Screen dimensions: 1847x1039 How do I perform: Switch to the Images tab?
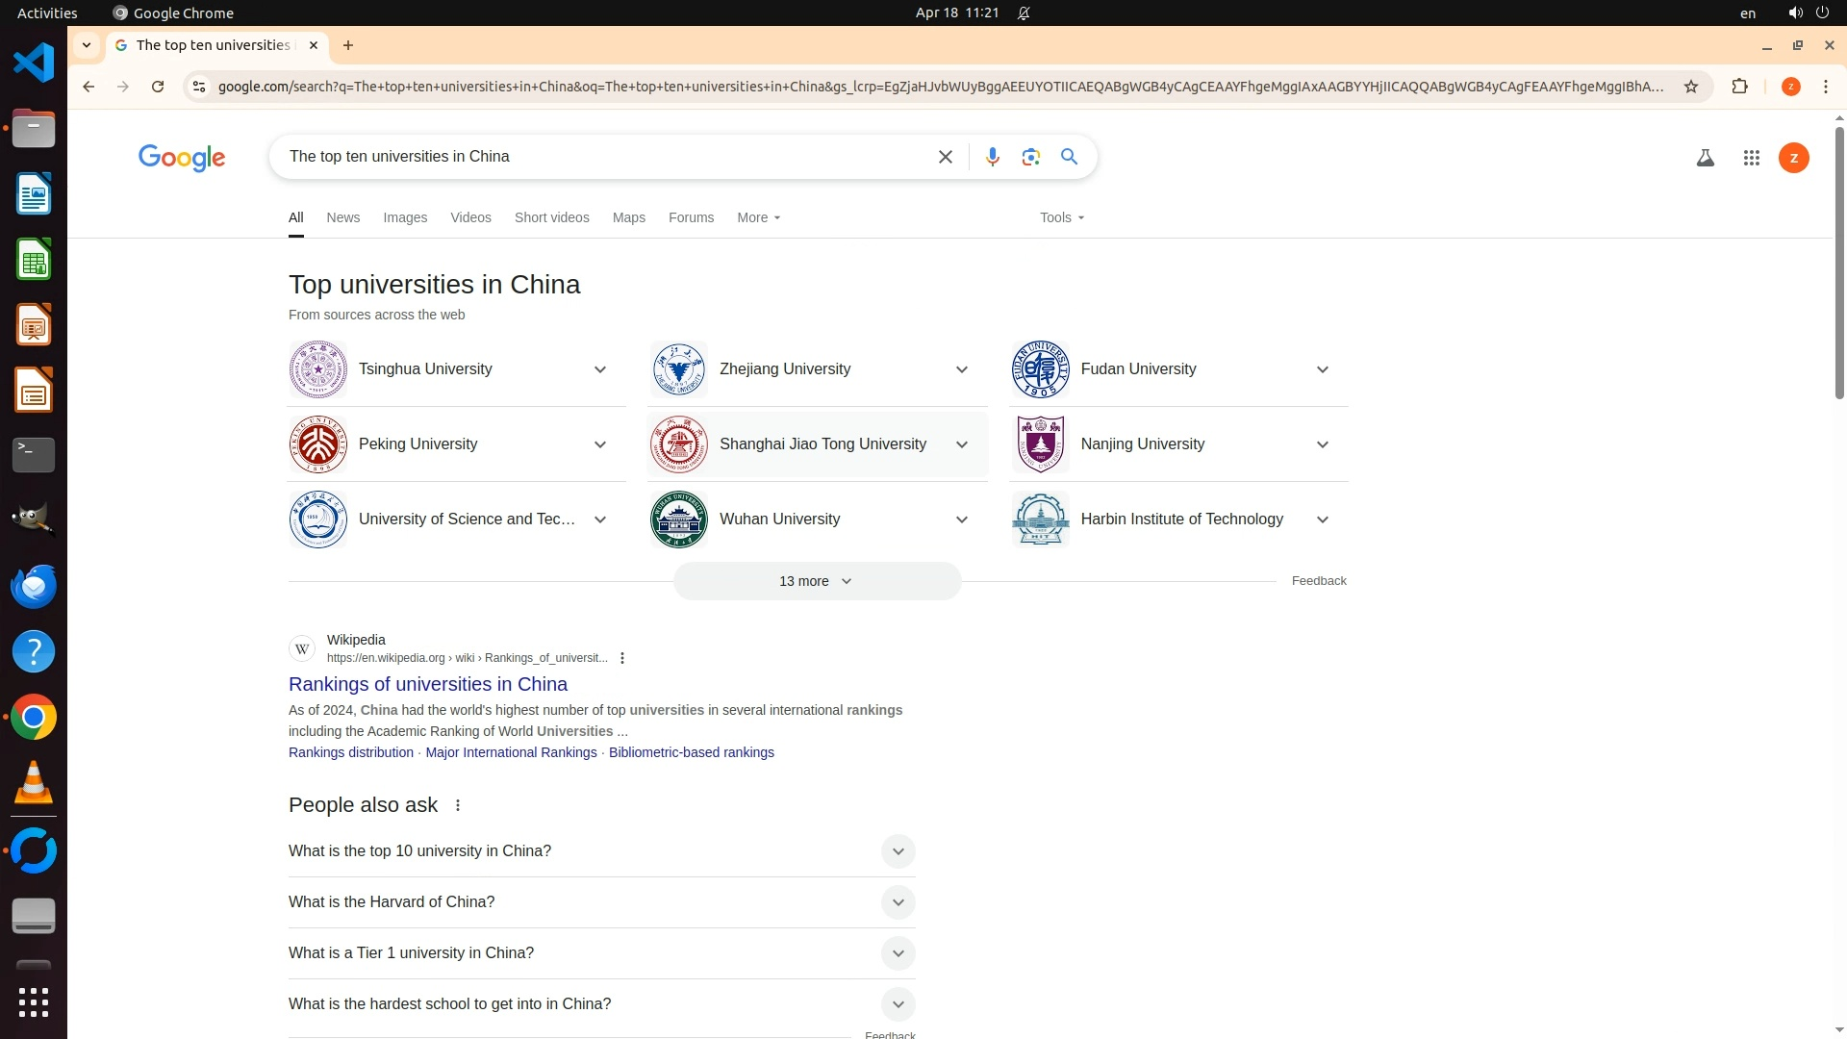[x=405, y=217]
